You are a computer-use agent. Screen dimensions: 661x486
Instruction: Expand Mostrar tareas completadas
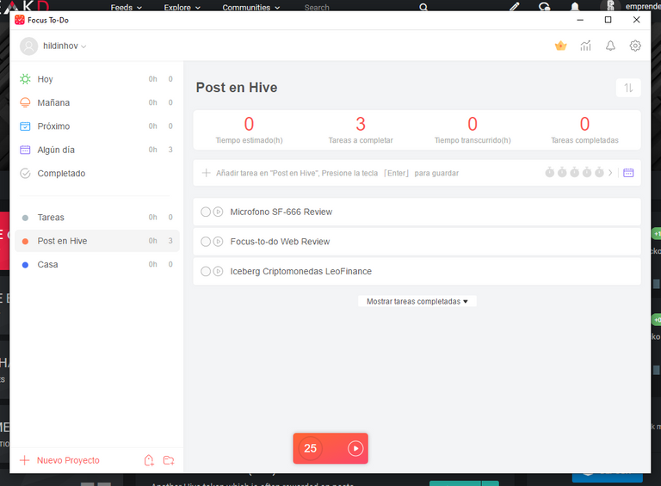coord(417,302)
